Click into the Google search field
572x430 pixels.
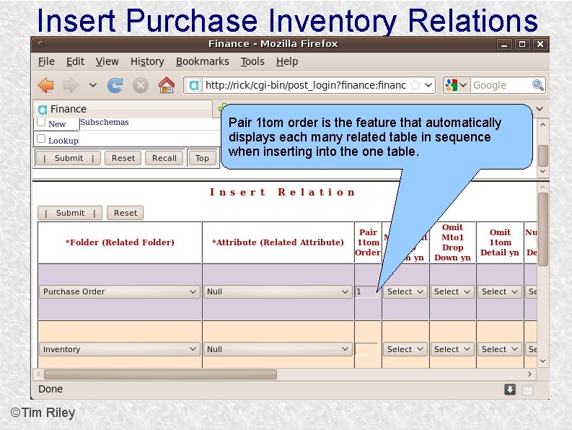pyautogui.click(x=501, y=85)
